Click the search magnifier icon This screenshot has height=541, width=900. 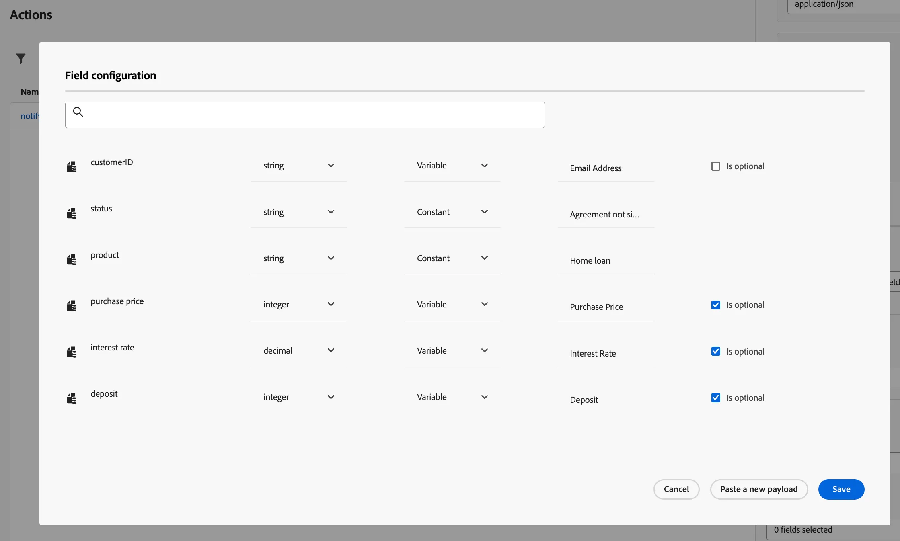click(x=78, y=112)
